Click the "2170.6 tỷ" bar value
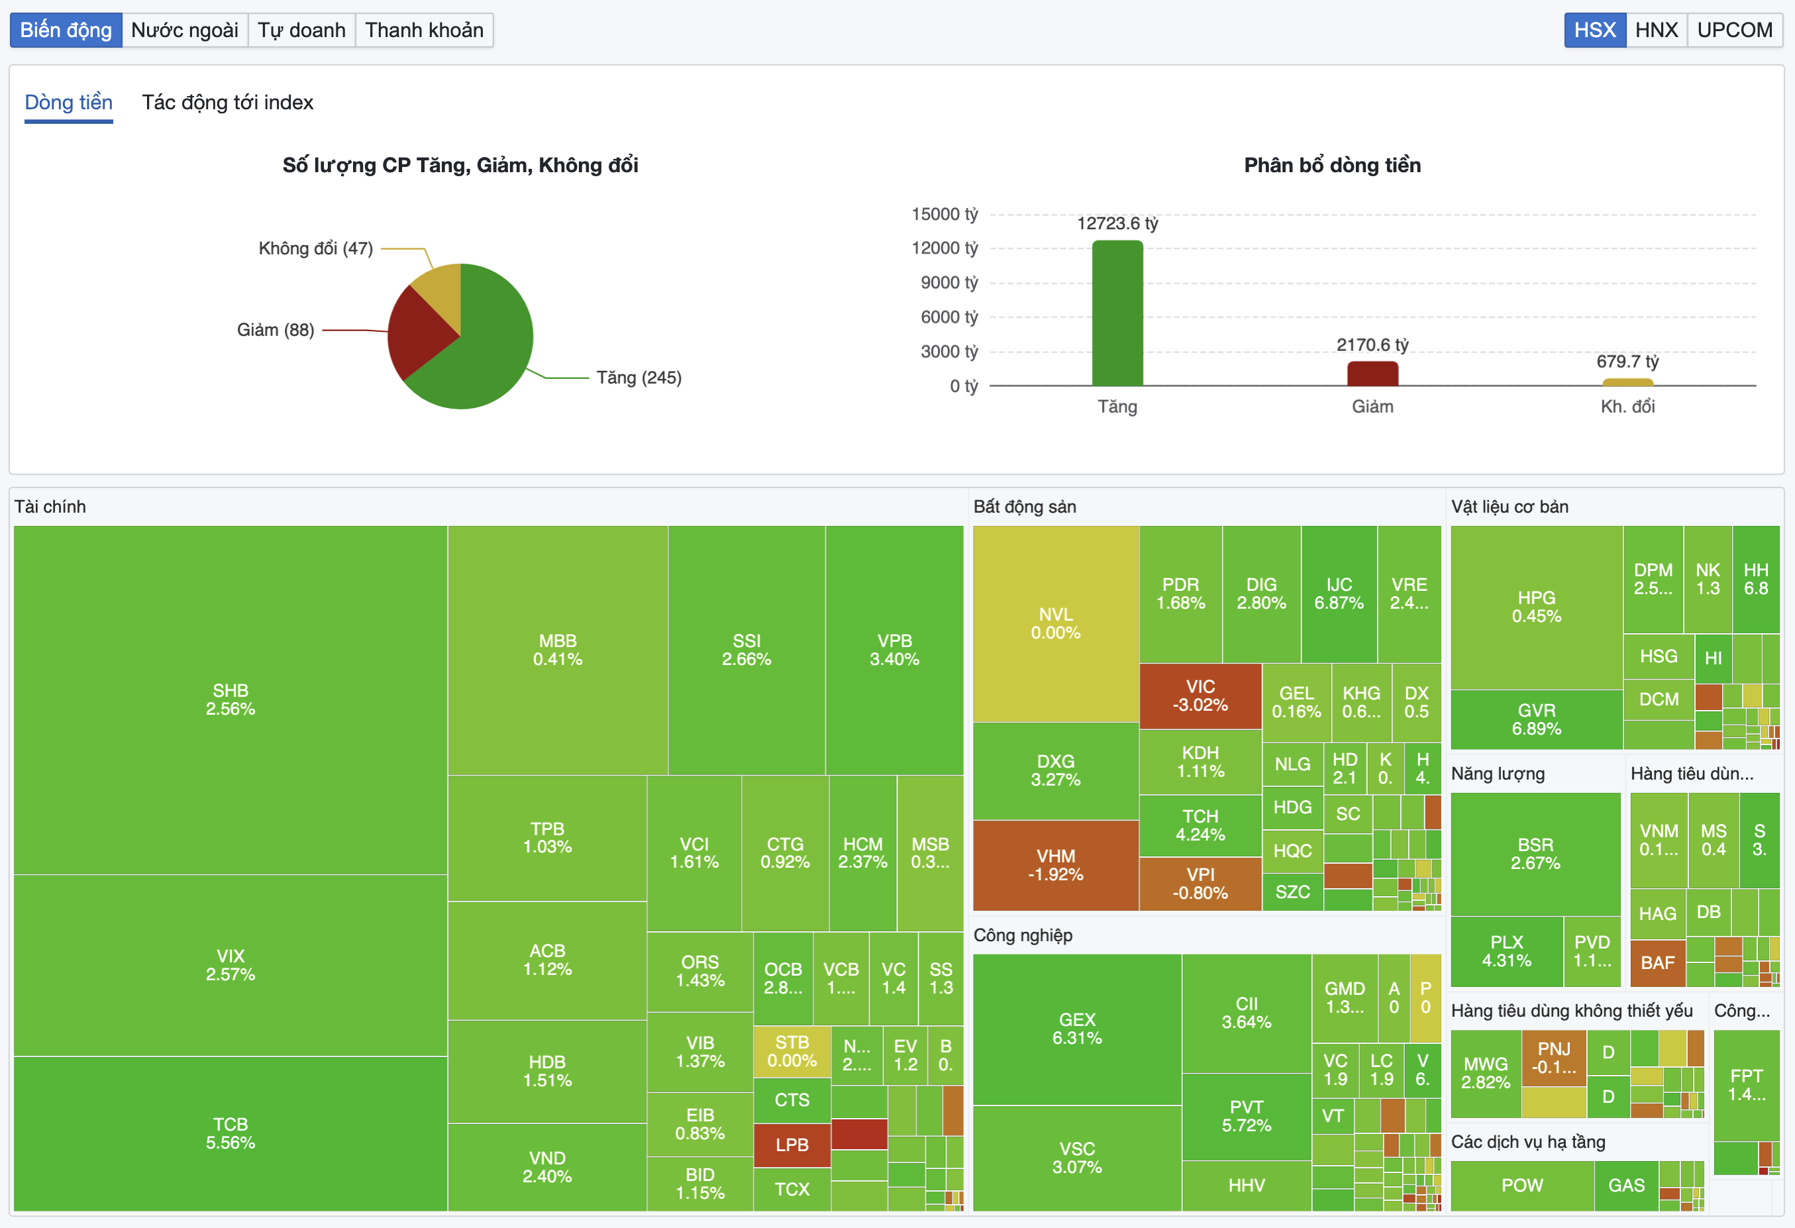The height and width of the screenshot is (1228, 1795). [x=1372, y=344]
